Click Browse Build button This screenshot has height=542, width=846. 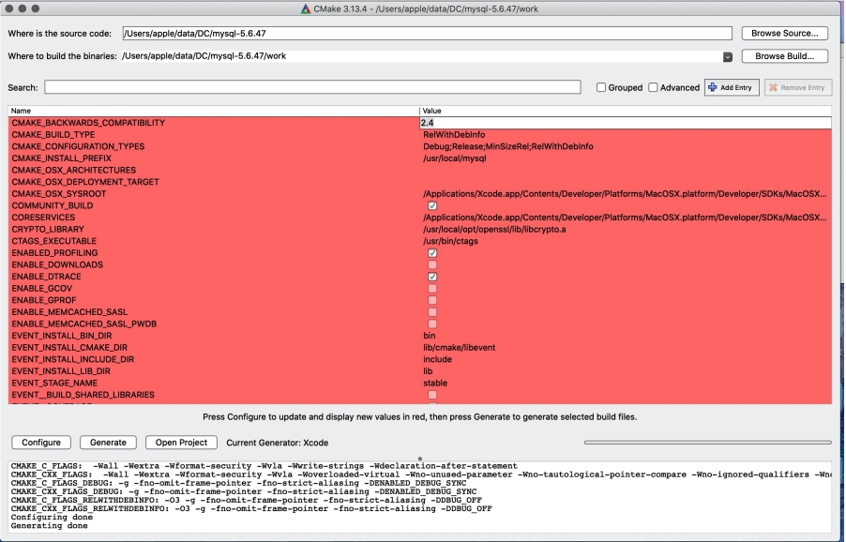784,56
